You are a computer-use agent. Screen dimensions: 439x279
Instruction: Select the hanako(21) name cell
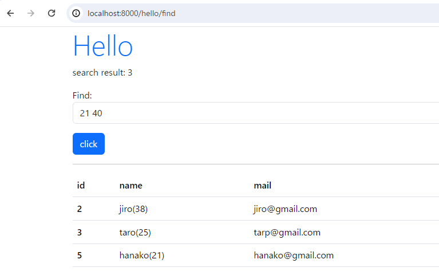tap(142, 256)
